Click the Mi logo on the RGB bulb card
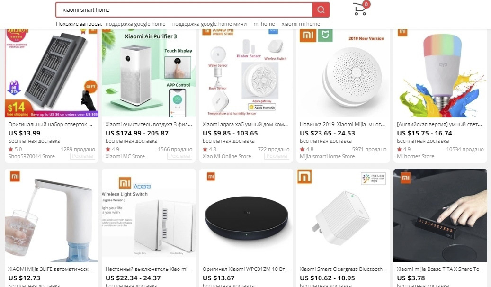 coord(402,31)
